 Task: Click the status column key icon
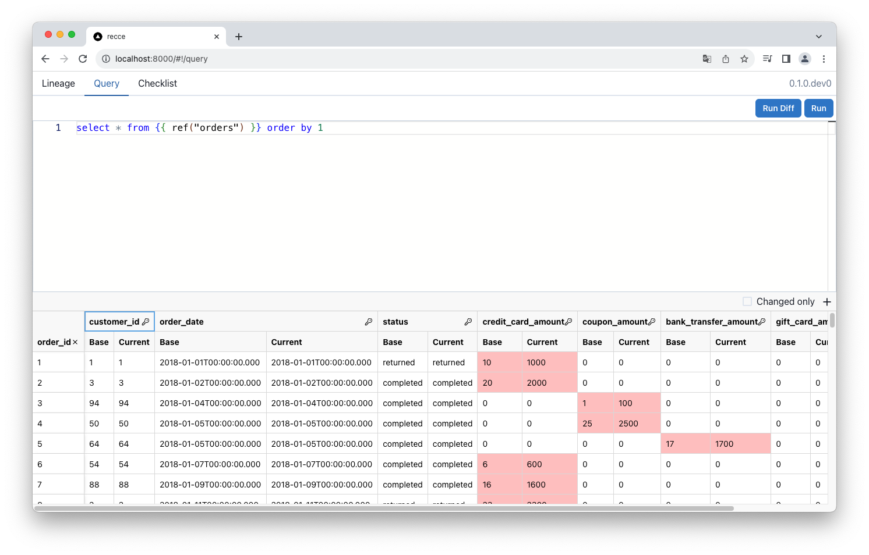pyautogui.click(x=468, y=322)
